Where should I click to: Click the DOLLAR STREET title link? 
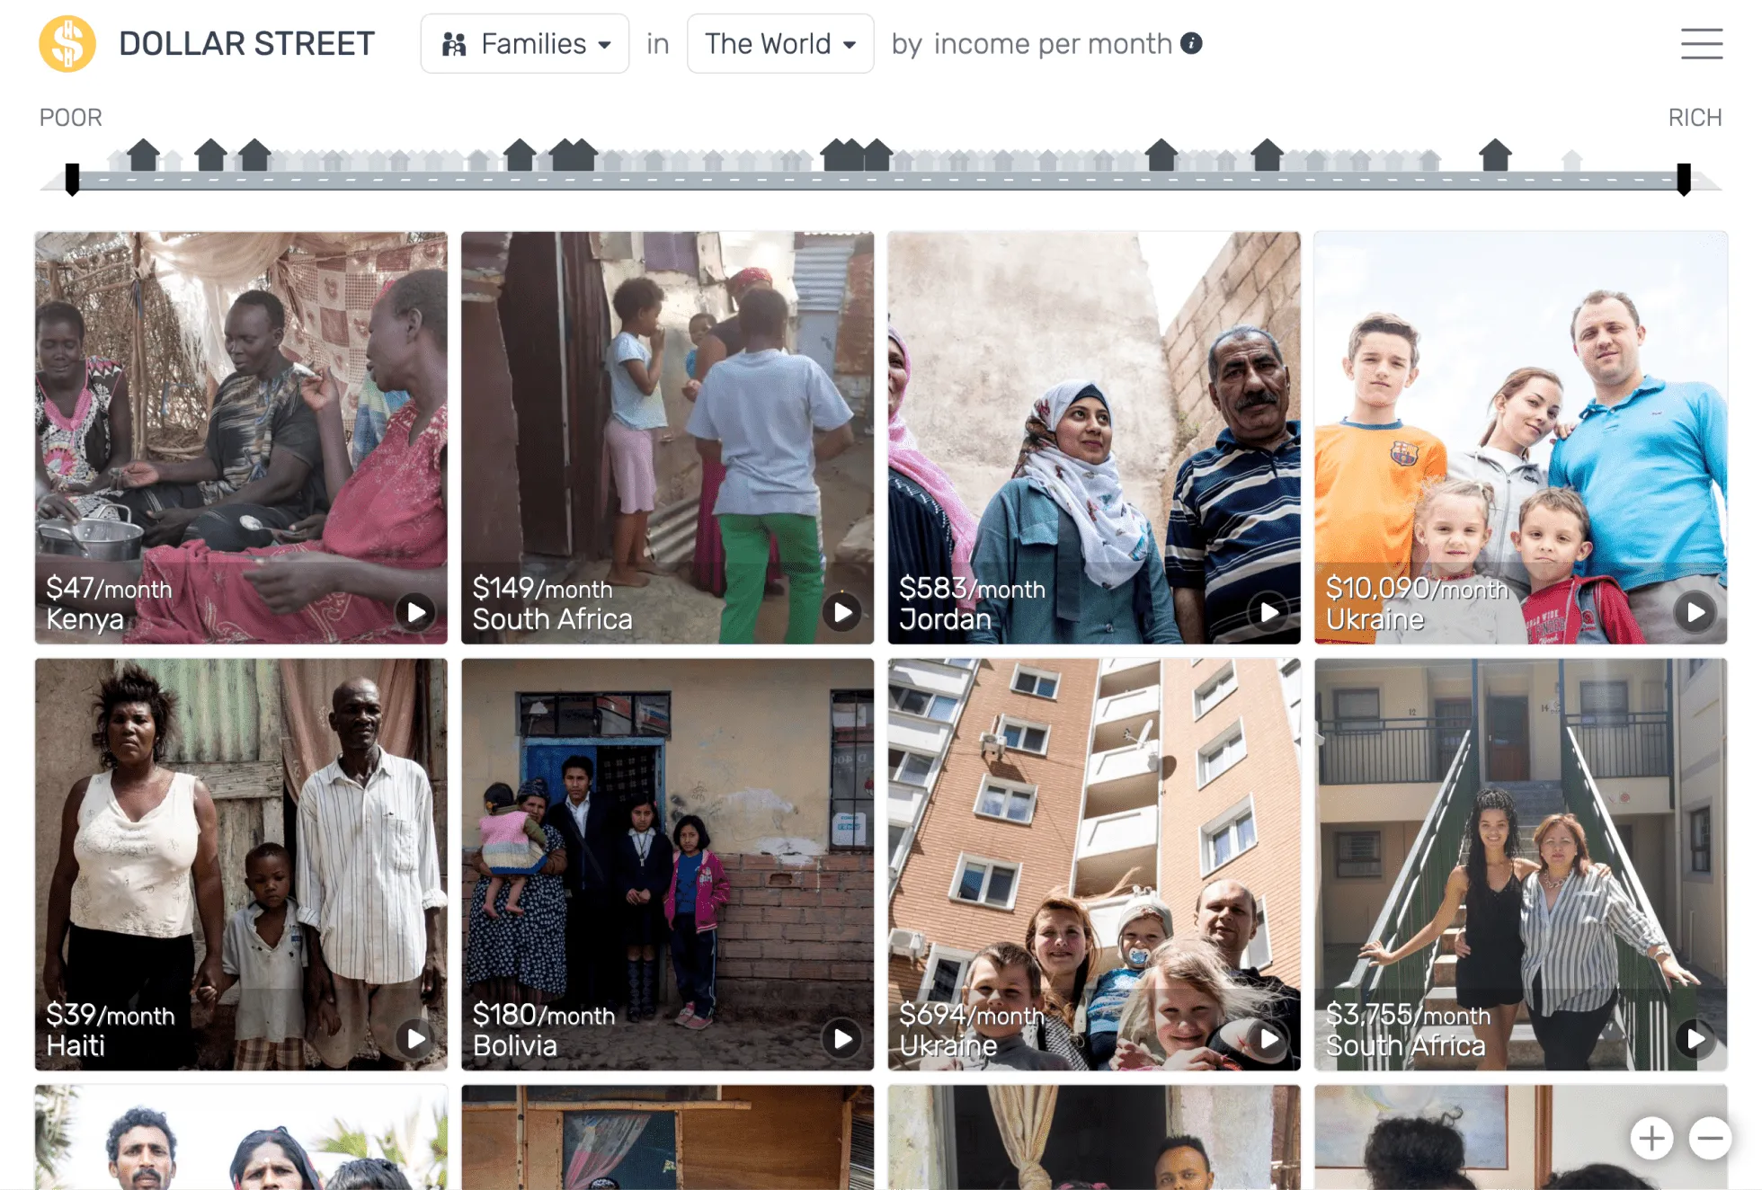click(x=246, y=43)
